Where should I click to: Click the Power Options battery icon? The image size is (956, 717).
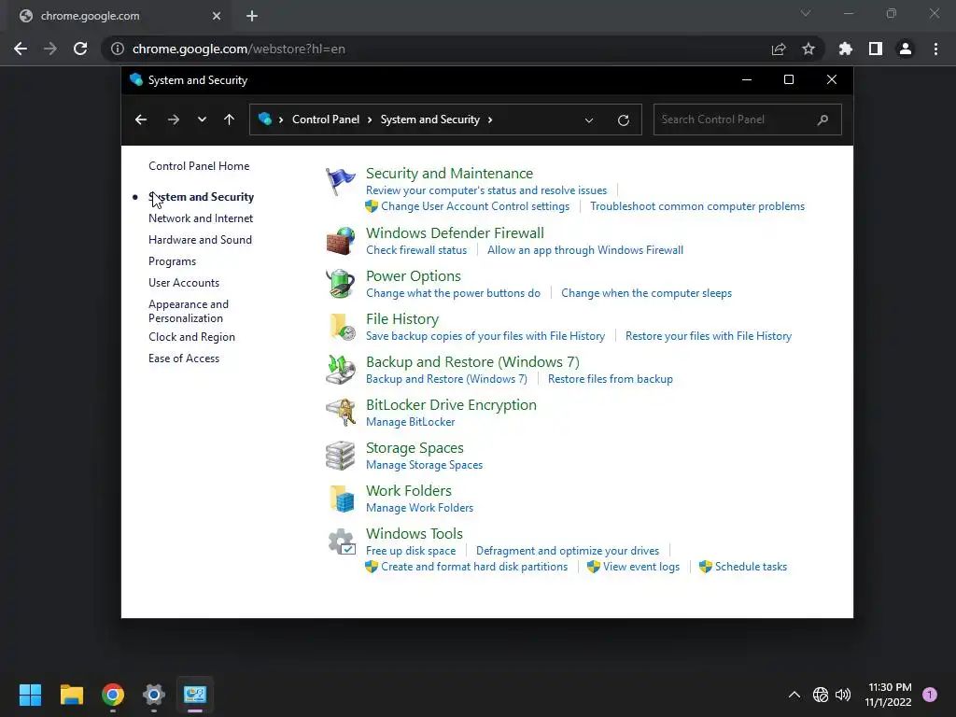coord(340,284)
